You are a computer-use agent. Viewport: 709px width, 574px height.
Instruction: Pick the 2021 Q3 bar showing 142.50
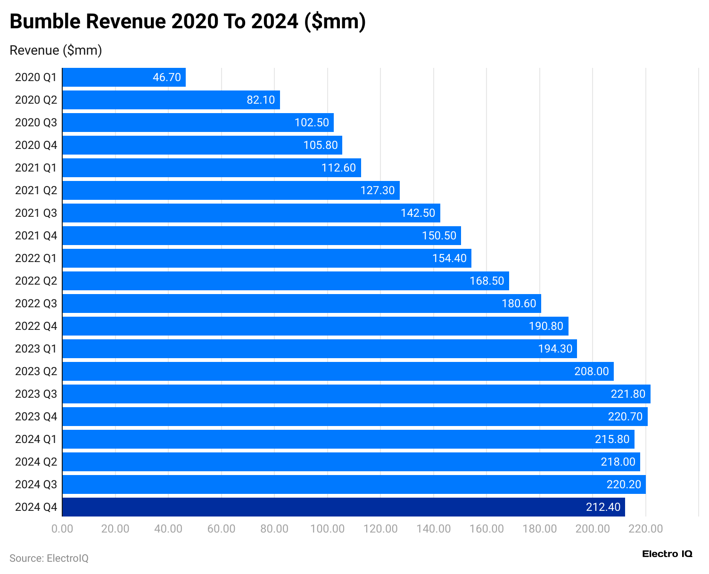click(x=251, y=213)
